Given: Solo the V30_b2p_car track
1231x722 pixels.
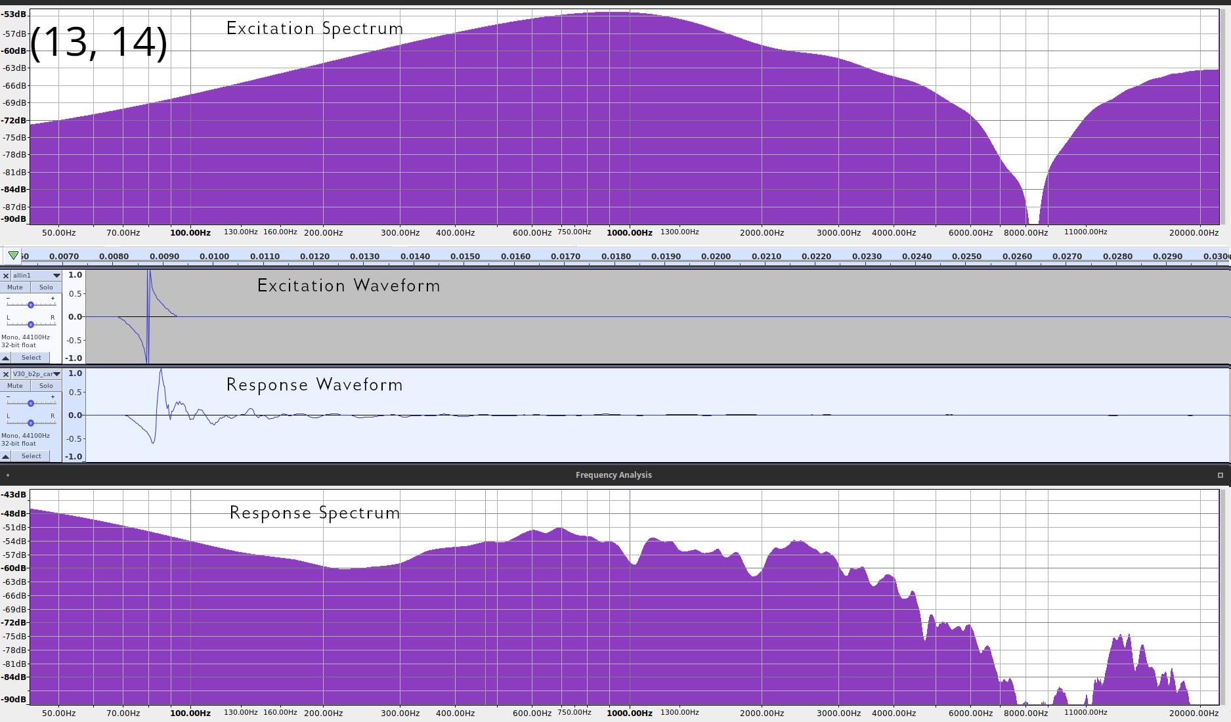Looking at the screenshot, I should tap(46, 386).
